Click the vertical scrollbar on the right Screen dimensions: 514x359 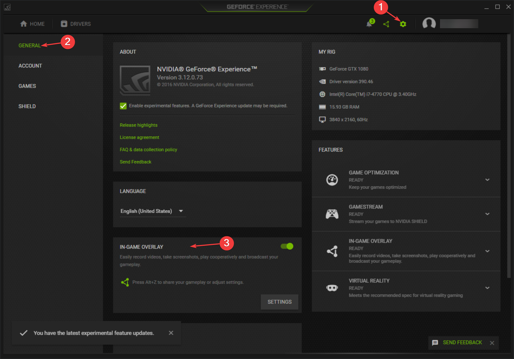click(x=509, y=156)
